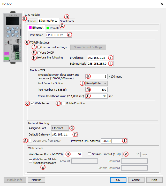Toggle the Web Server checkbox
Viewport: 166px width, 186px height.
point(32,104)
